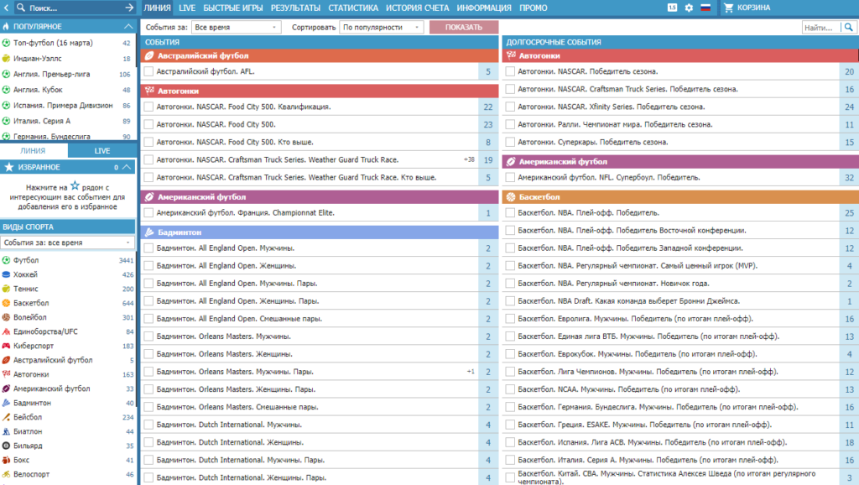
Task: Open the ИНФОРМАЦИЯ link
Action: pos(484,8)
